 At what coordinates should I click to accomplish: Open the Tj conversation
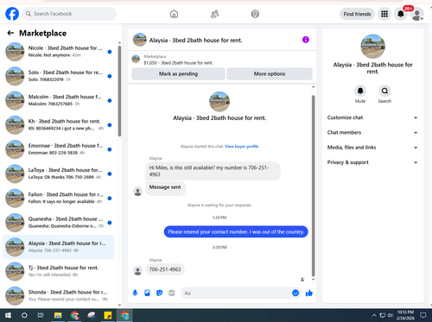[59, 271]
